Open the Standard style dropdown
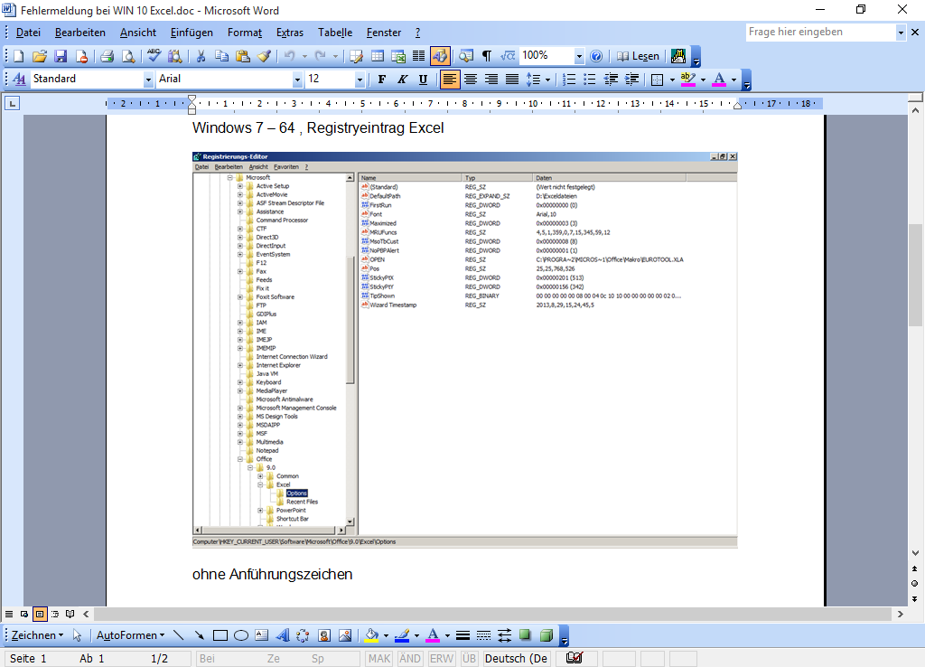The image size is (925, 667). [148, 80]
